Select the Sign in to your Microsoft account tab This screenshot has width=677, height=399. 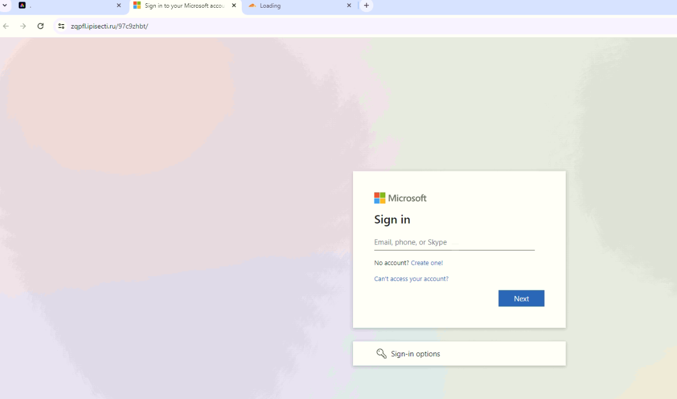coord(185,5)
